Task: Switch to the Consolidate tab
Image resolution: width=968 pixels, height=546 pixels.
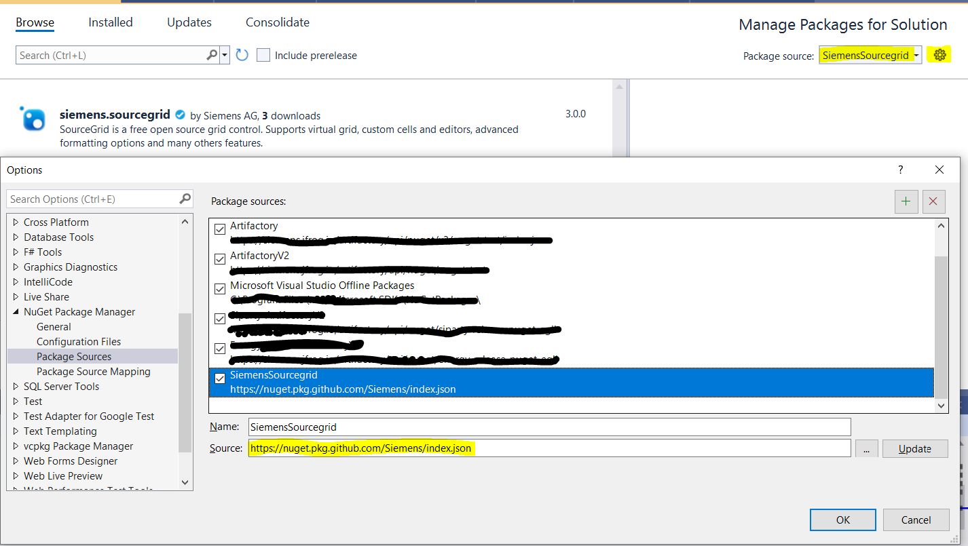Action: pyautogui.click(x=278, y=22)
